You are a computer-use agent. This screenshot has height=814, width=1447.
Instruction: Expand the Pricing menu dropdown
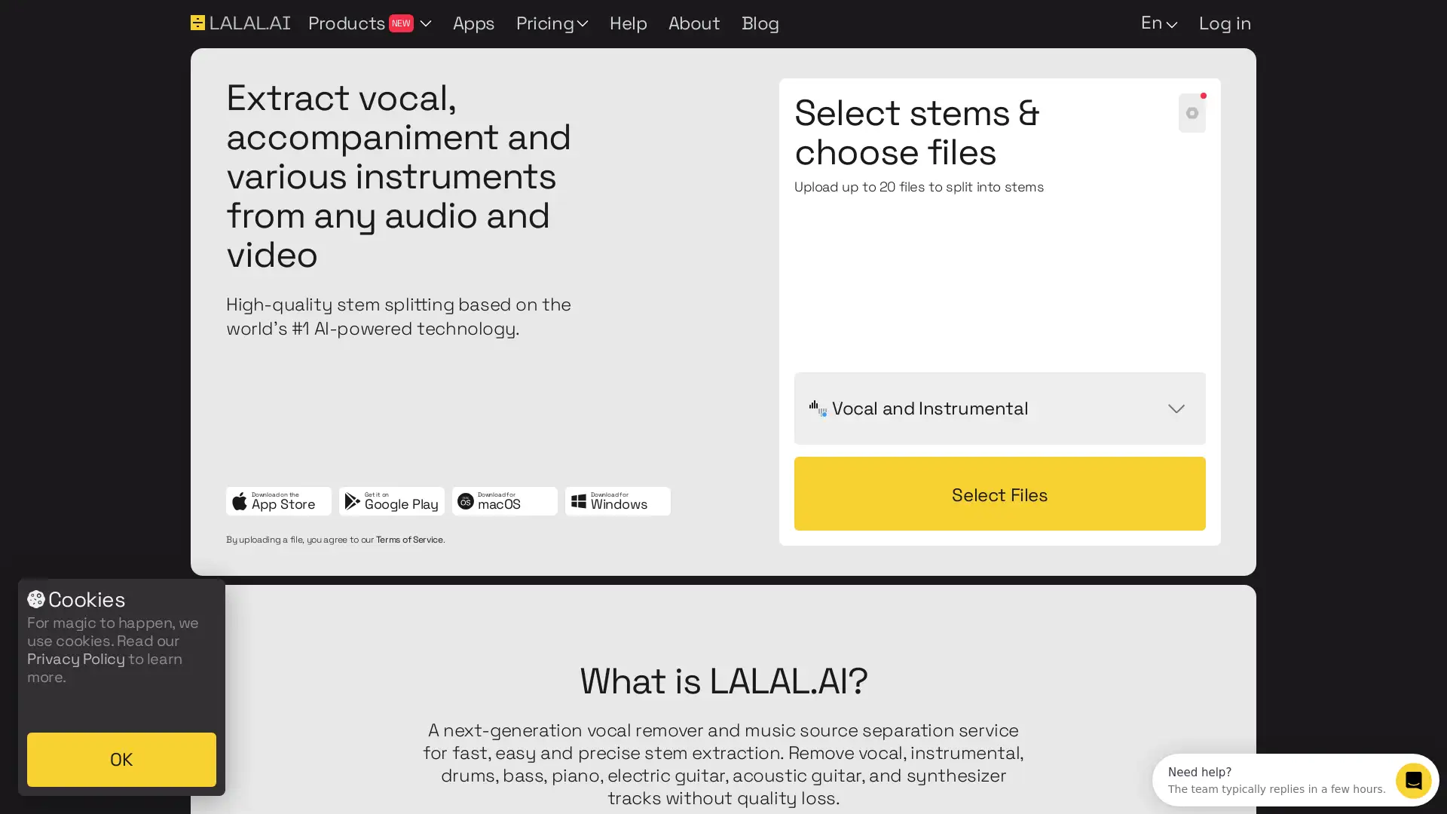point(549,22)
